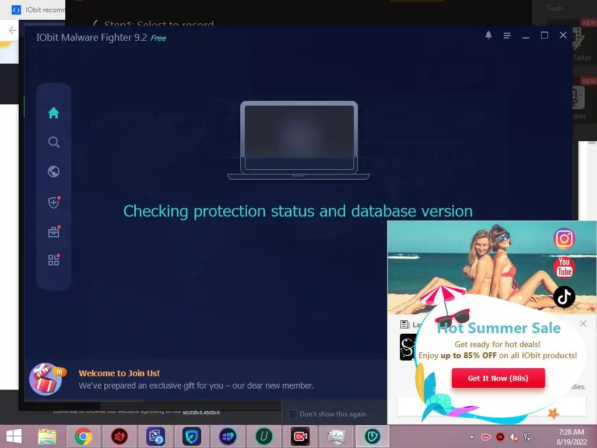Open the privacy policy link in background window
Screen dimensions: 597x448
click(x=201, y=411)
